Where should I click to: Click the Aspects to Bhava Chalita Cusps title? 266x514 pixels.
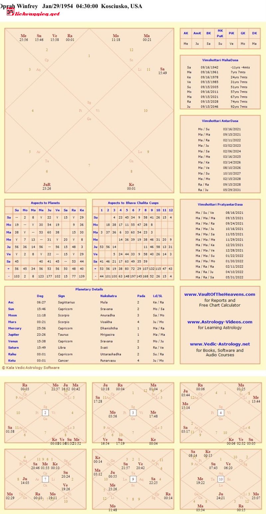click(133, 203)
